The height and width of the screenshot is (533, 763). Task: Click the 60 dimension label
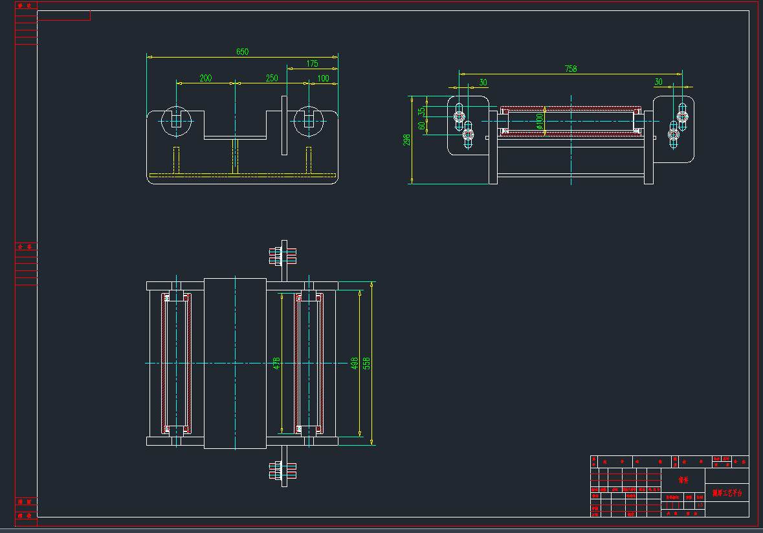tap(421, 125)
